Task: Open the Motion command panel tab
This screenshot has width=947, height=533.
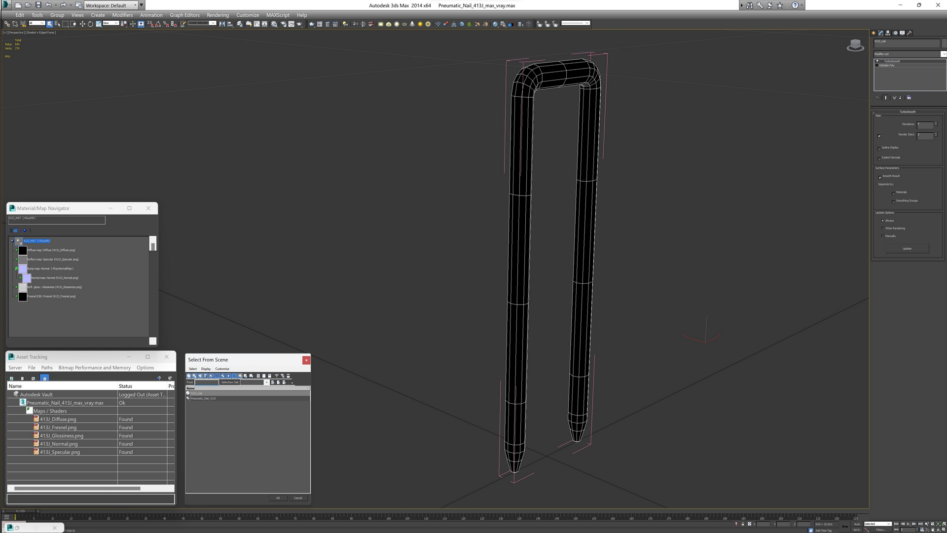Action: 895,33
